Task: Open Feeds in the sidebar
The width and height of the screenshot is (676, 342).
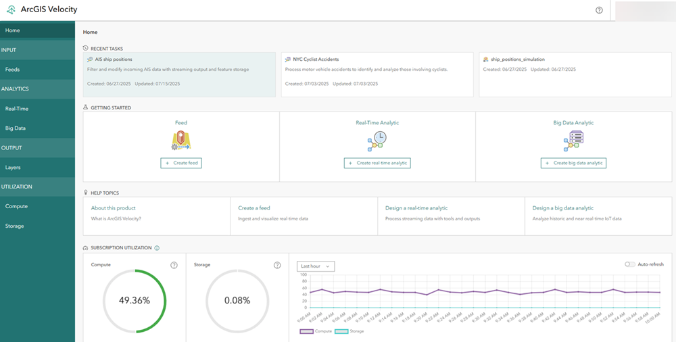Action: 13,70
